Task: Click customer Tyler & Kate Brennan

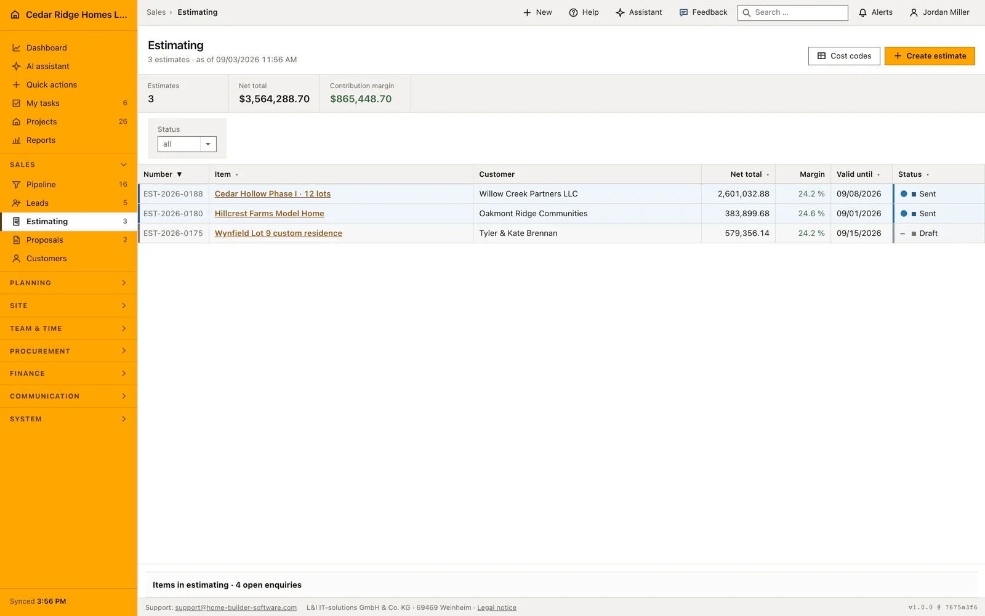Action: [x=518, y=233]
